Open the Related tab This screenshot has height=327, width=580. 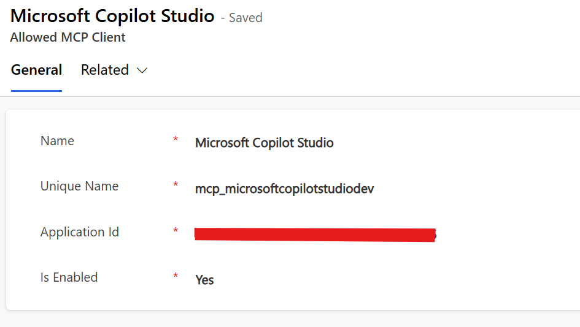click(x=105, y=70)
